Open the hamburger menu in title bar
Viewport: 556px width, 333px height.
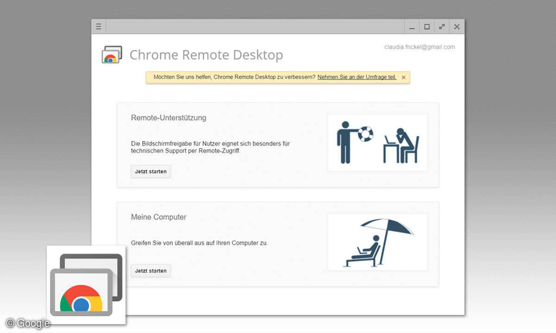99,27
